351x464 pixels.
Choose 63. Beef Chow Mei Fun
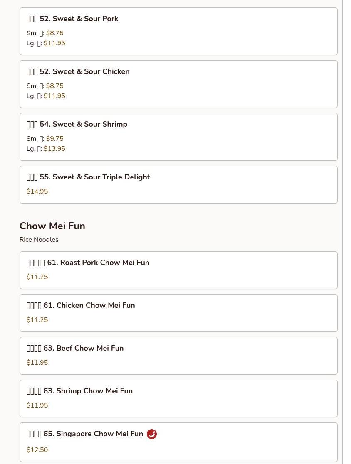coord(178,356)
